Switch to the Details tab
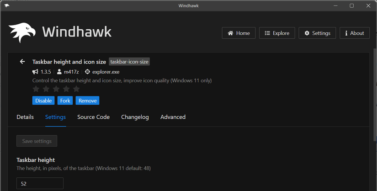The image size is (377, 191). coord(25,117)
